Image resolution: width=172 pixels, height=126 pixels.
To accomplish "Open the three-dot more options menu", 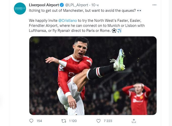I will (154, 5).
